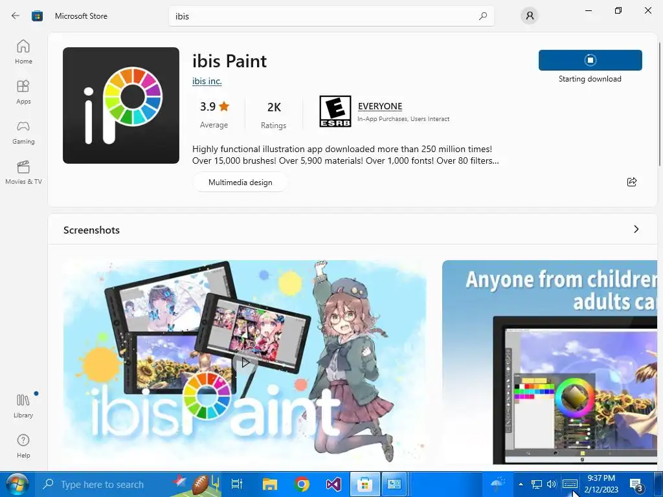
Task: Open Gaming in the sidebar
Action: tap(23, 132)
